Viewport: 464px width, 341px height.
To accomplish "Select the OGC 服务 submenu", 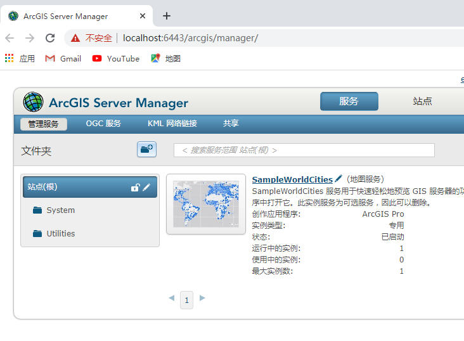I will (103, 124).
